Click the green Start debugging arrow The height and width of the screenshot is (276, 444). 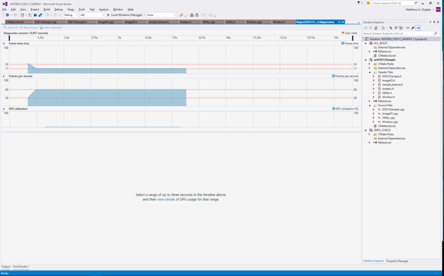pyautogui.click(x=108, y=15)
